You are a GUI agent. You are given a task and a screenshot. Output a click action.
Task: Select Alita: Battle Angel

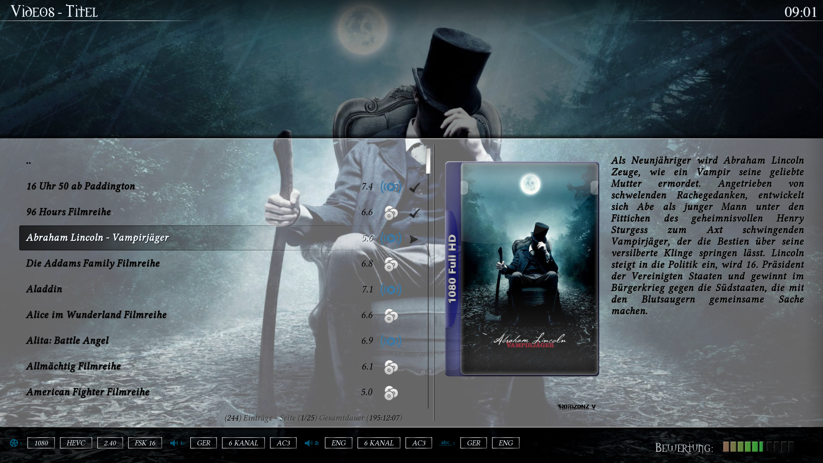[223, 341]
